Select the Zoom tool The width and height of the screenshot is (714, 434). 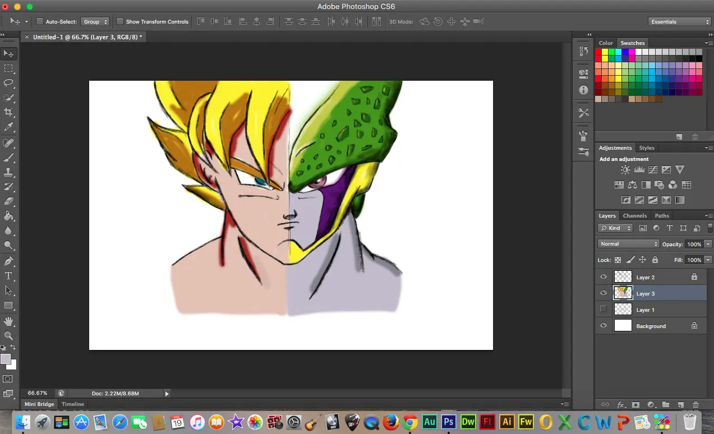tap(8, 336)
